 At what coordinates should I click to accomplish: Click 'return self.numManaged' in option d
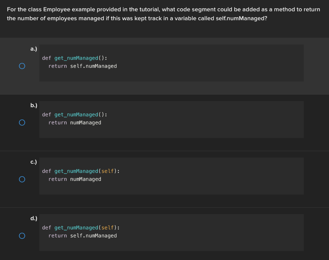coord(83,236)
